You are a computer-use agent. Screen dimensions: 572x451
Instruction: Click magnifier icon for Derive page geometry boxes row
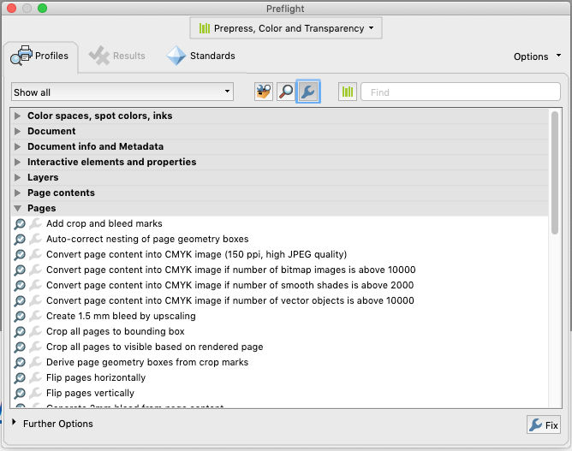(x=20, y=362)
